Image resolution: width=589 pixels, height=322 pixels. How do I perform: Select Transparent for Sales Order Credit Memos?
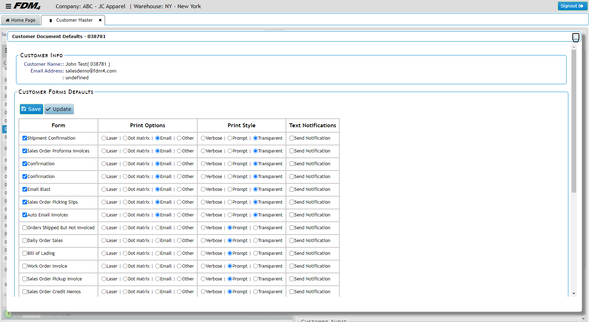pyautogui.click(x=255, y=292)
